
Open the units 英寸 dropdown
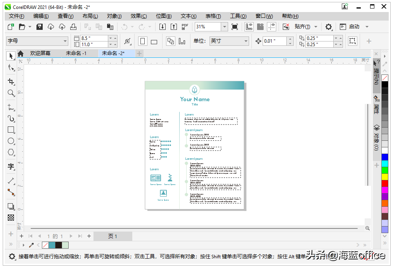pos(246,41)
